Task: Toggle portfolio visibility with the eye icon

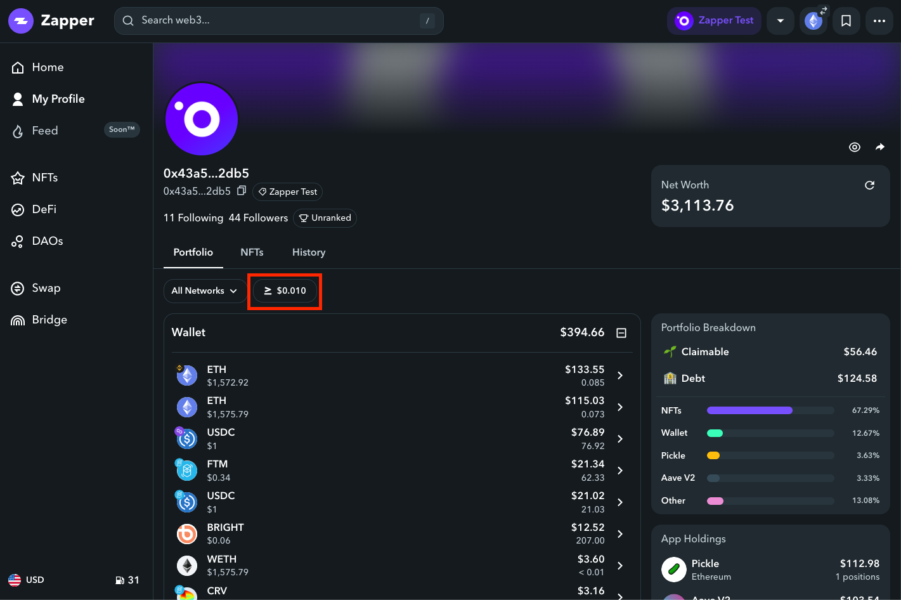Action: coord(854,147)
